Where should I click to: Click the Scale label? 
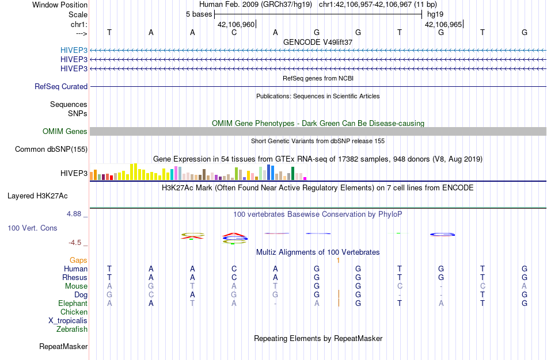(78, 14)
